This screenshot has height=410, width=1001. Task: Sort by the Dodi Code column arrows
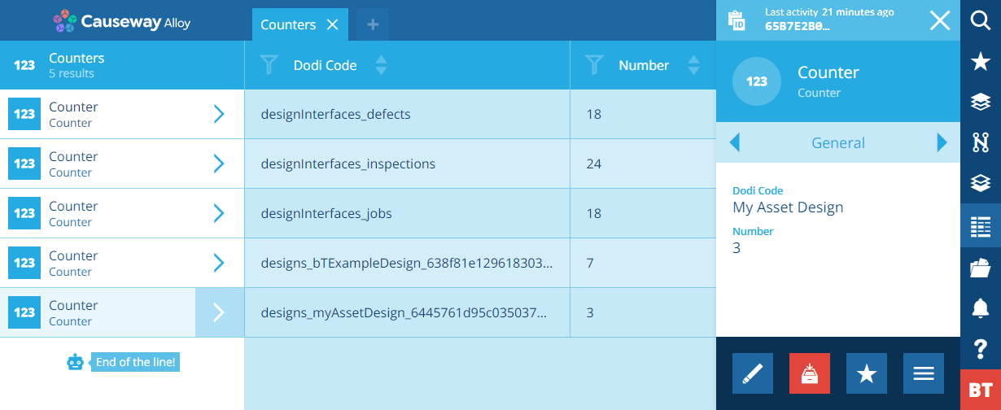click(381, 65)
